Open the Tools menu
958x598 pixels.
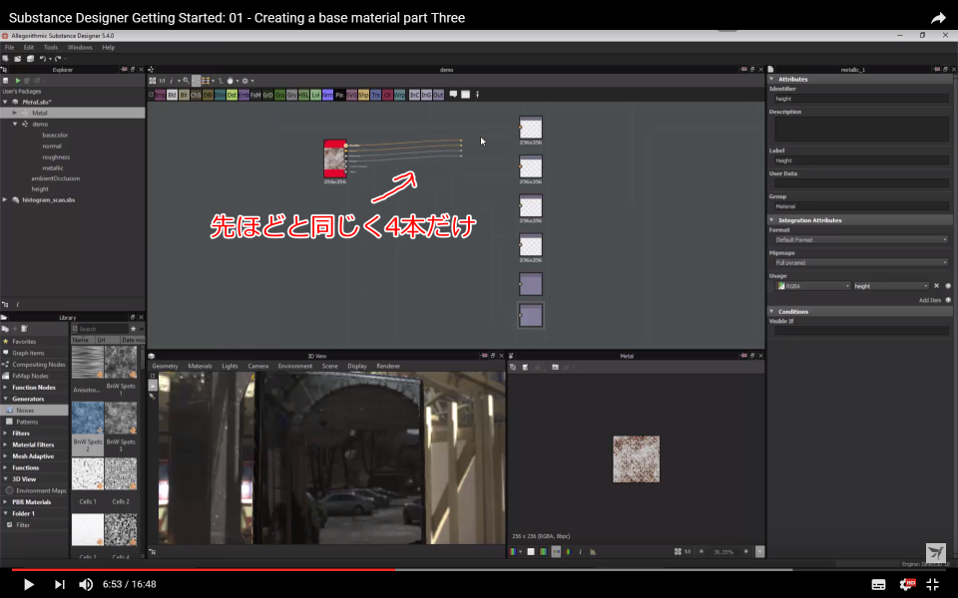click(x=51, y=47)
